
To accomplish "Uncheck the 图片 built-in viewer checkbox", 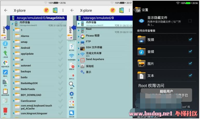I will pos(190,63).
